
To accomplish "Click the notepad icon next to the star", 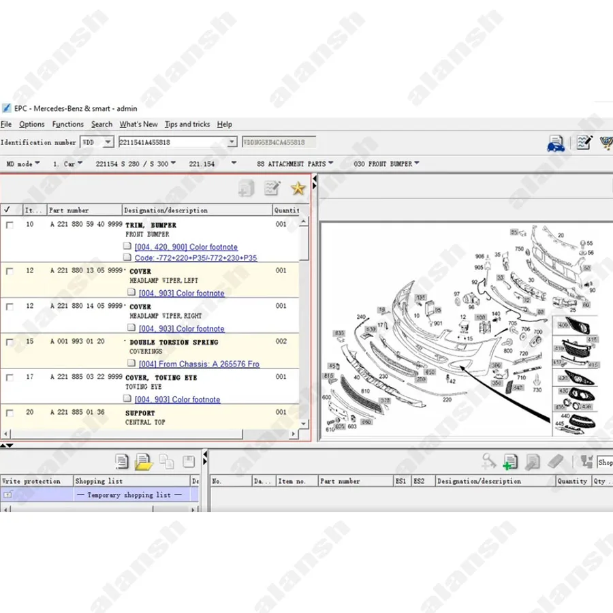I will point(272,188).
